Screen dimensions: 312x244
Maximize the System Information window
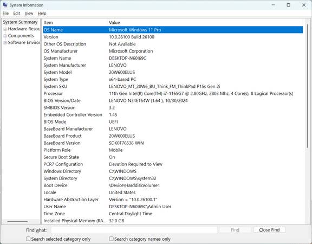coord(288,5)
